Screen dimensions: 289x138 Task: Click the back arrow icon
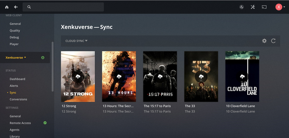click(16, 7)
